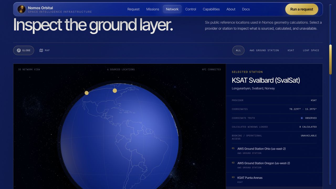
Task: Navigate to Capabilities
Action: 211,9
